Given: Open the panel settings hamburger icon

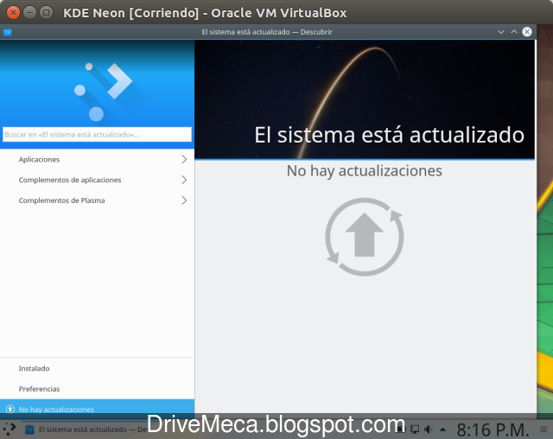Looking at the screenshot, I should click(544, 429).
